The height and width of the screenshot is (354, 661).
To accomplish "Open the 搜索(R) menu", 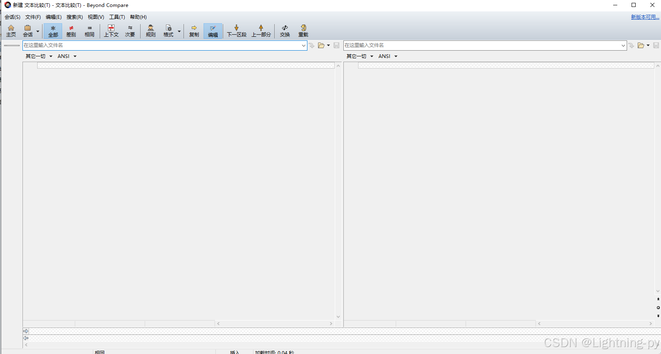I will (75, 17).
